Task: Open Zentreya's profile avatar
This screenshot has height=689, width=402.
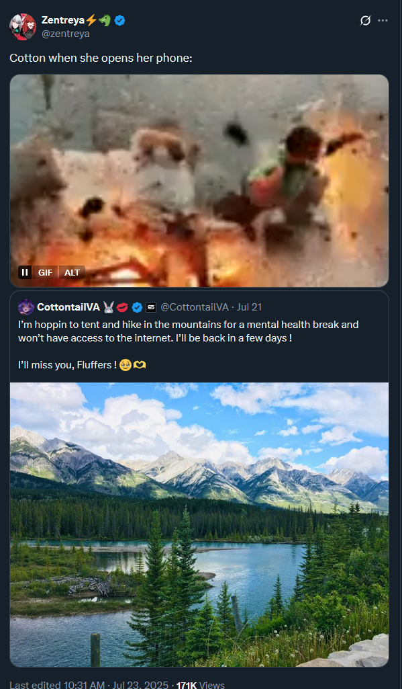Action: pyautogui.click(x=23, y=26)
